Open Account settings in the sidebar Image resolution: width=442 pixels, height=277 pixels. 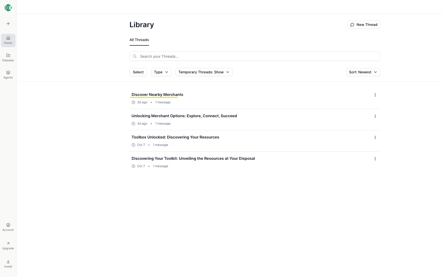coord(8,227)
